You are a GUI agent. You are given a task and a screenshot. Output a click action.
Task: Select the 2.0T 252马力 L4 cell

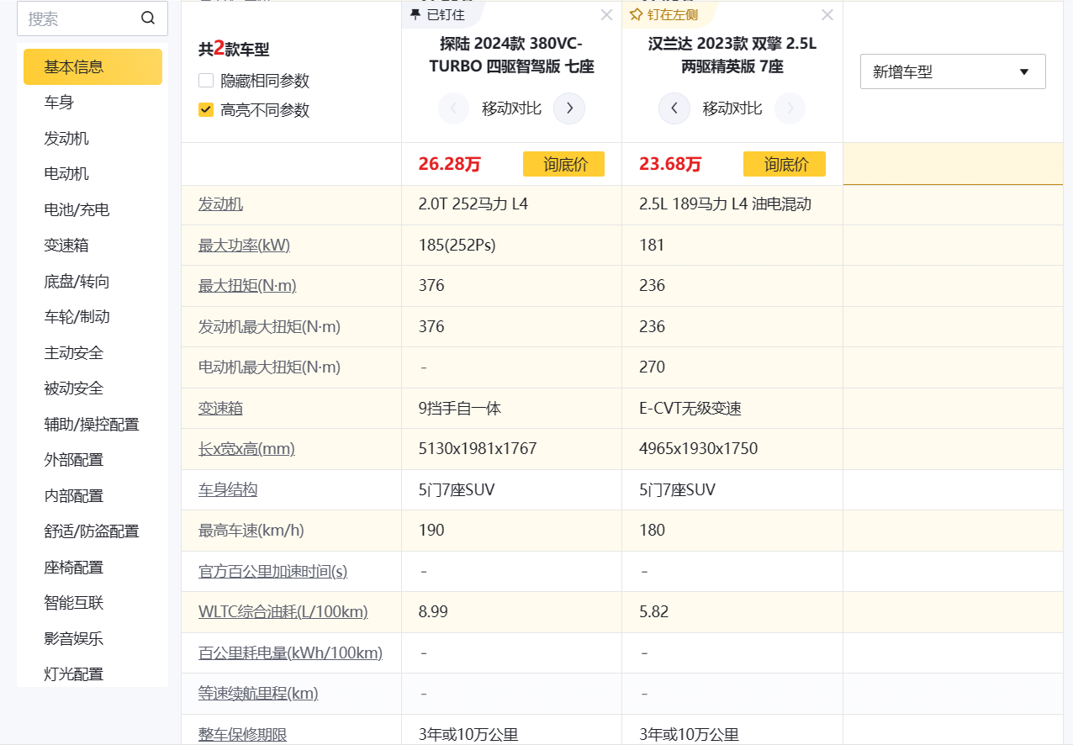[473, 204]
